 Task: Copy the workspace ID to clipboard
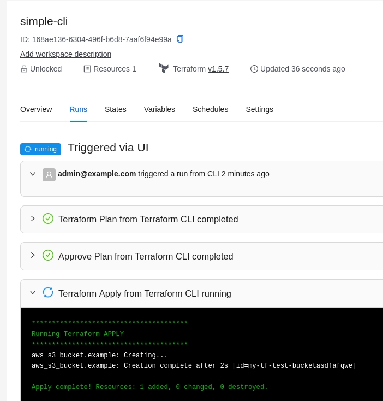tap(180, 39)
